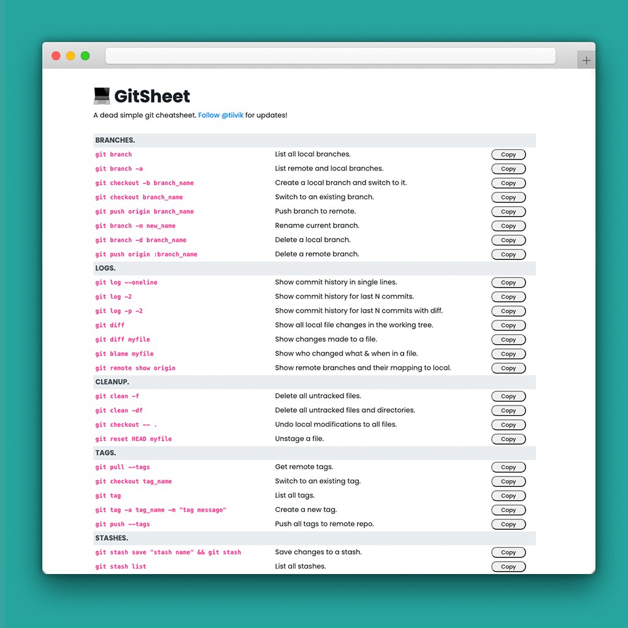Copy the 'git clean -f' command

[508, 397]
